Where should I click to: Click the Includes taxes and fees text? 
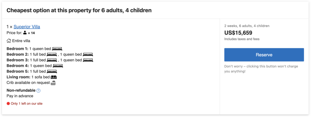pos(242,39)
